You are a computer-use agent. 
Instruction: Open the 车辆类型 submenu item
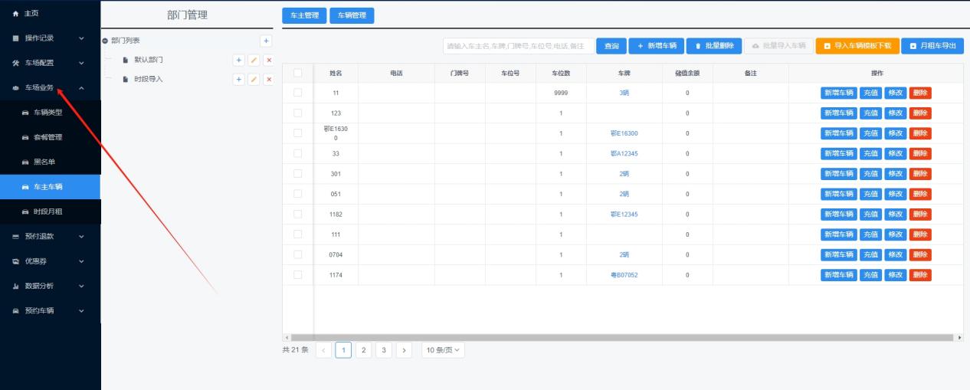coord(50,113)
